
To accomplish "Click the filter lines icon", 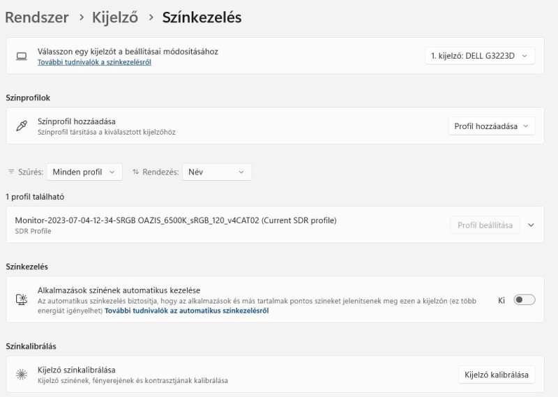I will click(11, 172).
